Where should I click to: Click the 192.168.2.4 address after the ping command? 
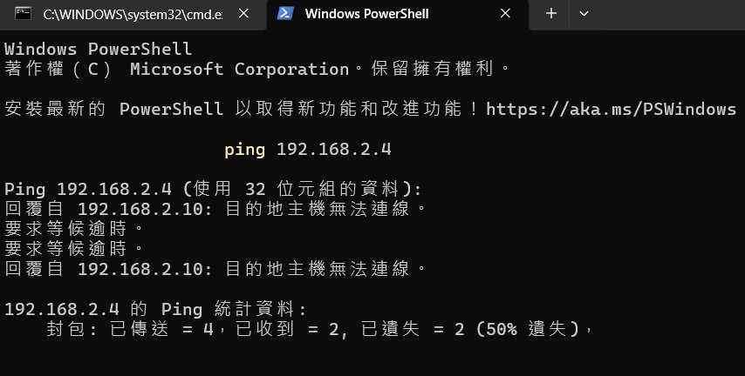[x=333, y=149]
